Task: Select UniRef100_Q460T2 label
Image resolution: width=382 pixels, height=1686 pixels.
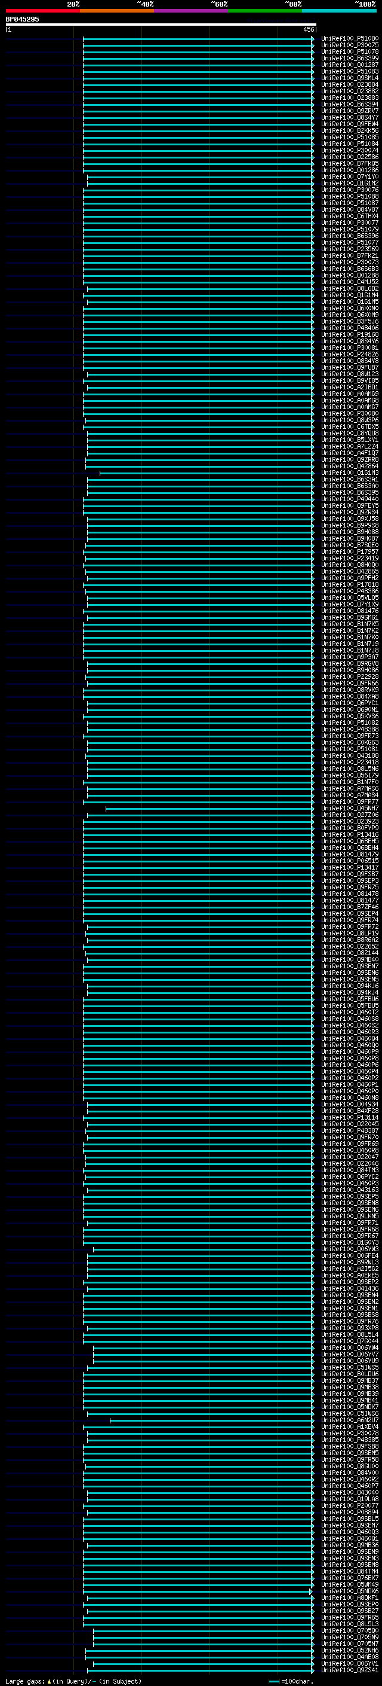Action: (x=349, y=1013)
